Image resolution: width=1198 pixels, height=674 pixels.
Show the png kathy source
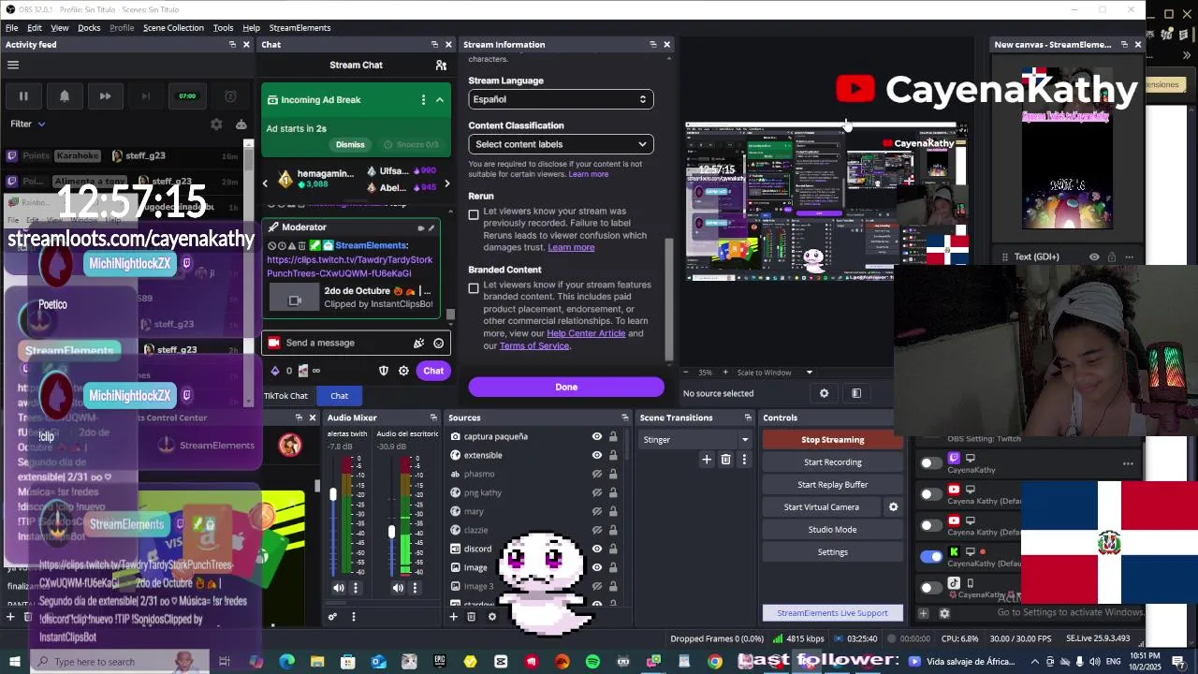(x=596, y=492)
